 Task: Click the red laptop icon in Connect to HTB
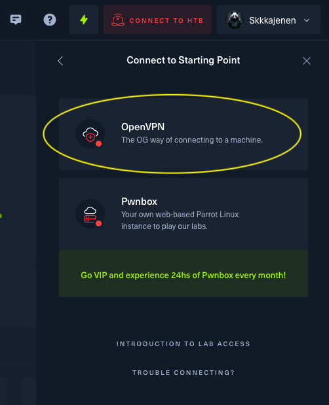click(118, 20)
